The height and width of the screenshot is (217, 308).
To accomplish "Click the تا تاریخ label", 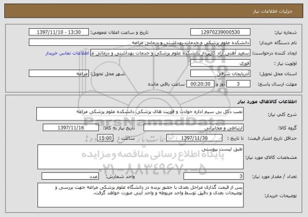I will point(235,138).
